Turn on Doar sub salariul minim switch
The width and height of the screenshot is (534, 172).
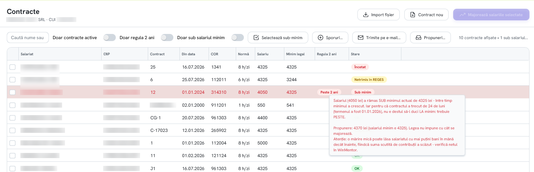237,38
